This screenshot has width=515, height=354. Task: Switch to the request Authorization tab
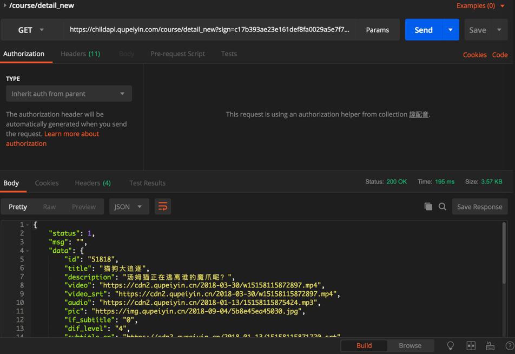click(24, 54)
